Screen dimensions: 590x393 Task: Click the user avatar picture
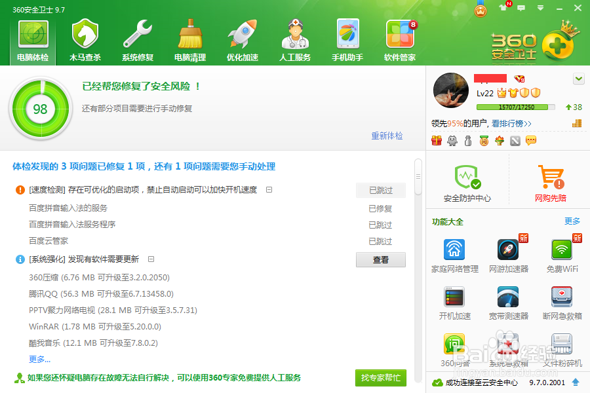coord(451,90)
